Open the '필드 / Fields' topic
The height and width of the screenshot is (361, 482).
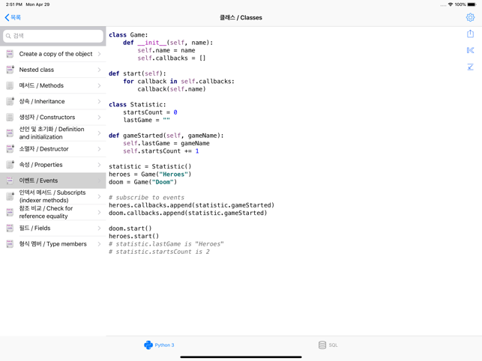coord(53,228)
